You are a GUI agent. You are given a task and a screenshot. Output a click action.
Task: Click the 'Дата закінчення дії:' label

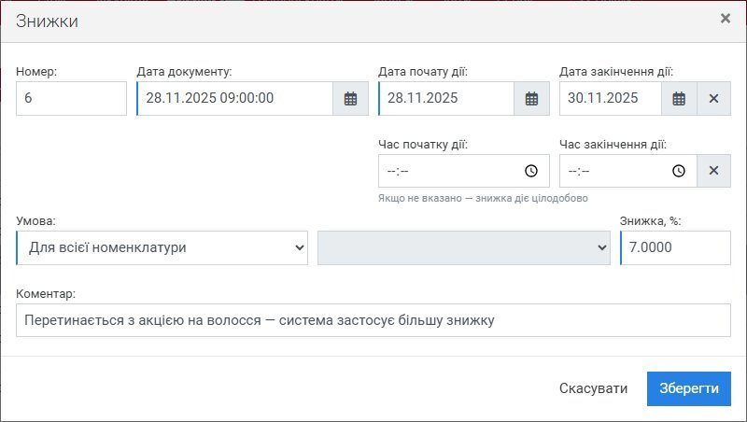tap(616, 72)
